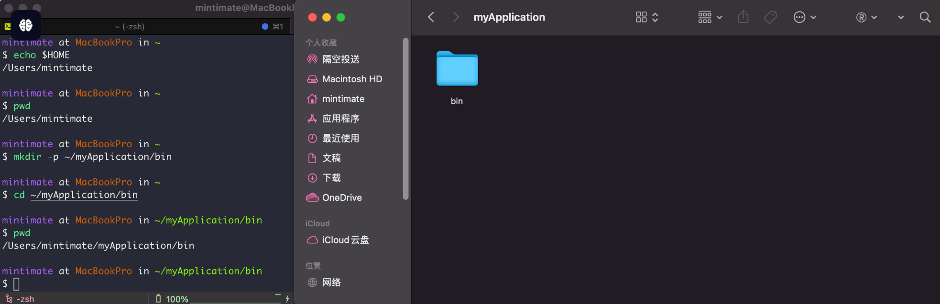The width and height of the screenshot is (940, 304).
Task: Open the group-by options dropdown
Action: 710,17
